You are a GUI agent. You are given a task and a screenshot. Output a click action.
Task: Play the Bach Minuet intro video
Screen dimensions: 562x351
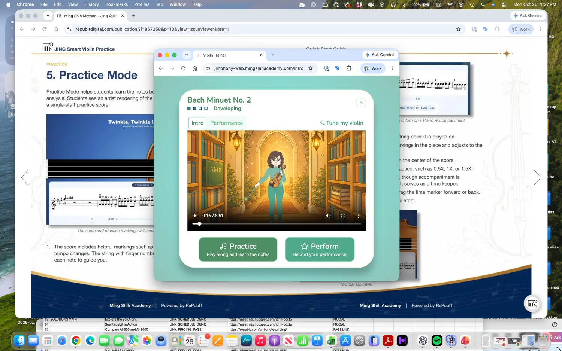tap(195, 216)
